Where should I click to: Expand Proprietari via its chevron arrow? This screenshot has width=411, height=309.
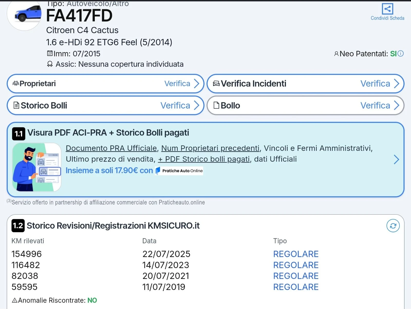tap(197, 83)
